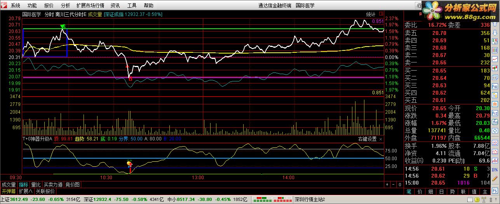The width and height of the screenshot is (500, 204).
Task: Open the 系统 menu
Action: [x=16, y=5]
